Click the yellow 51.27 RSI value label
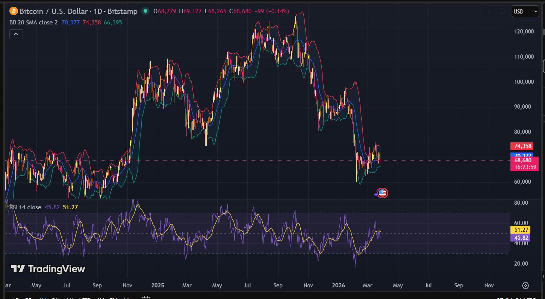This screenshot has height=299, width=545. (520, 230)
